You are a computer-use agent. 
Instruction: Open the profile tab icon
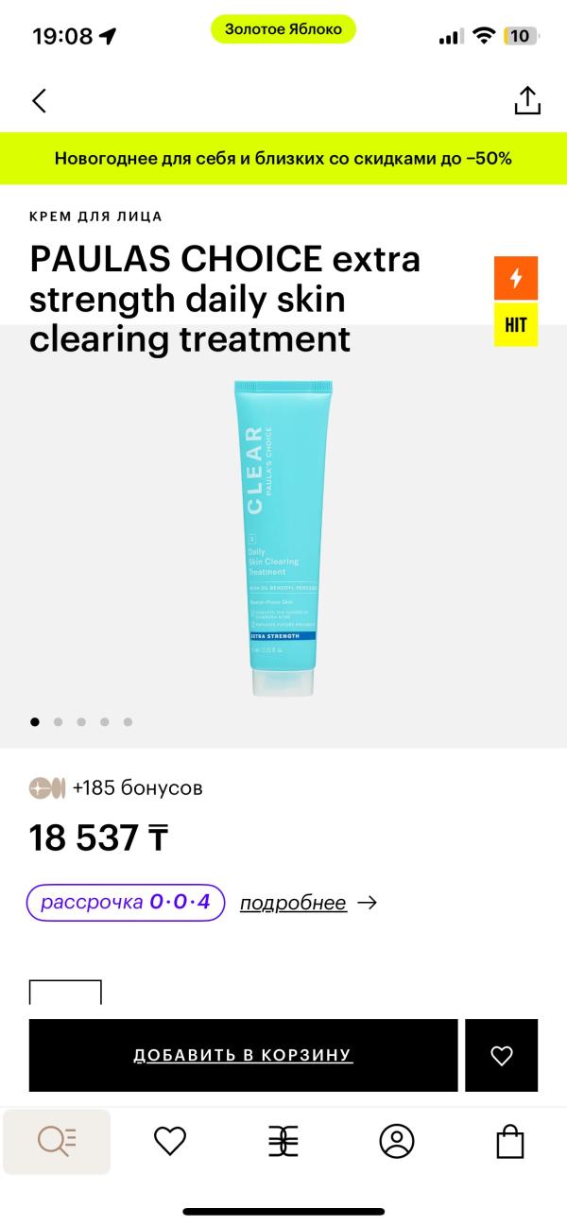point(397,1142)
